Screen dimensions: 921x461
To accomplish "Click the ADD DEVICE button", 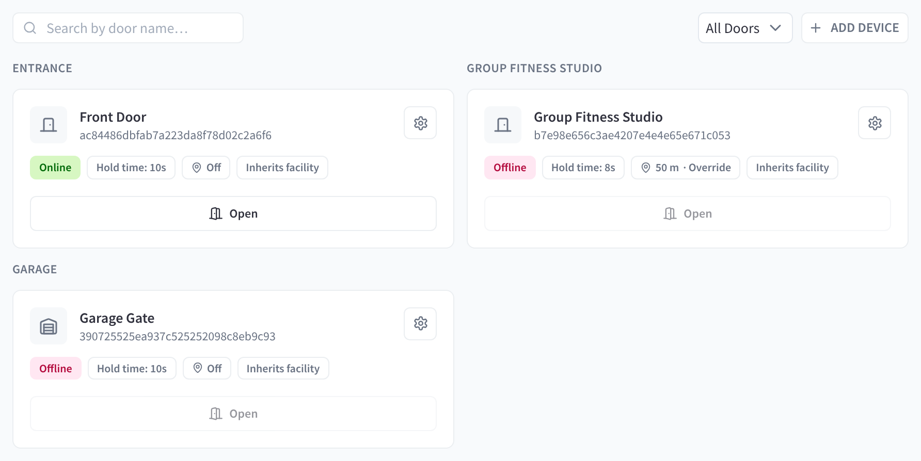I will pos(855,28).
